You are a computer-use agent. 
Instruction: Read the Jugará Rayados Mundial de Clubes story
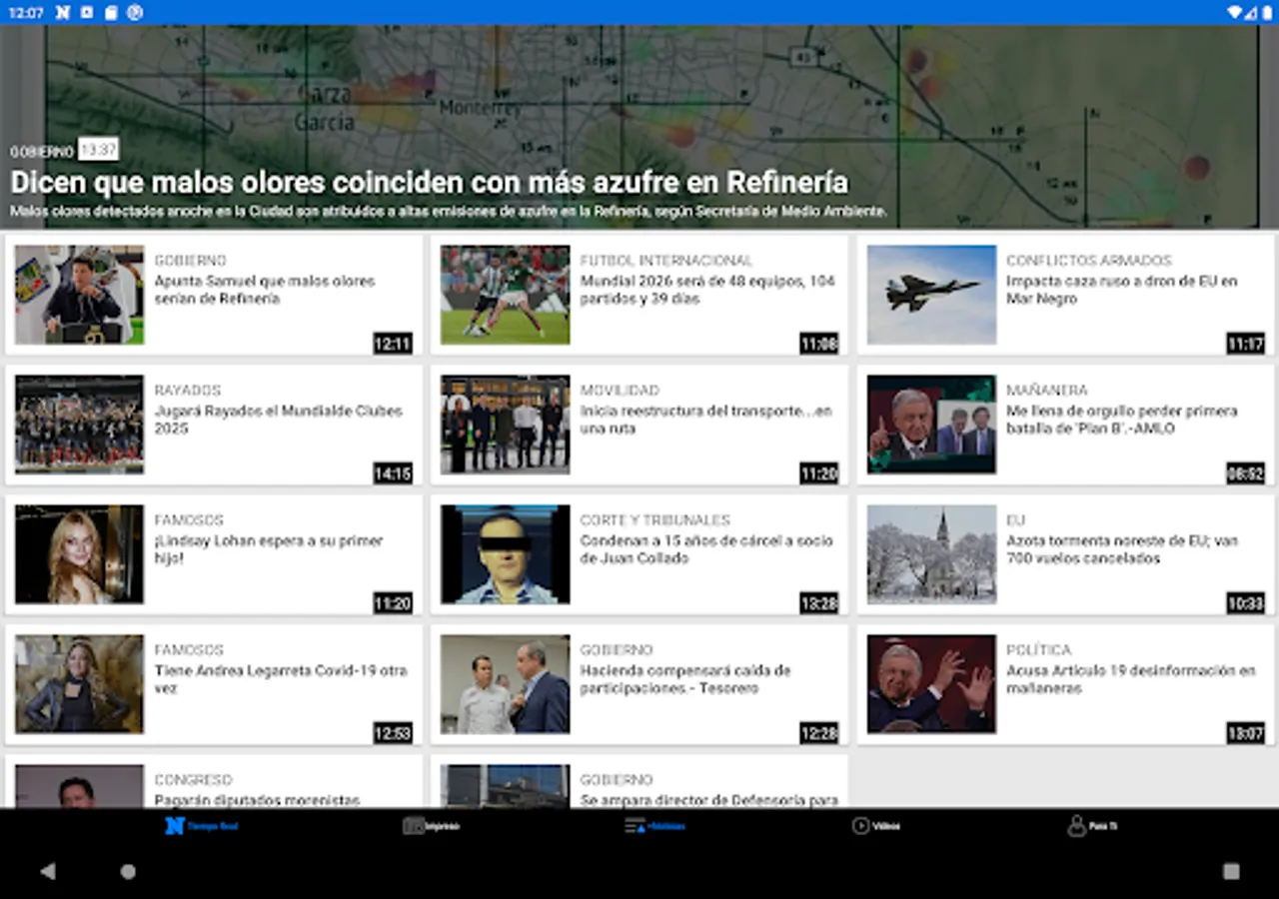[278, 420]
